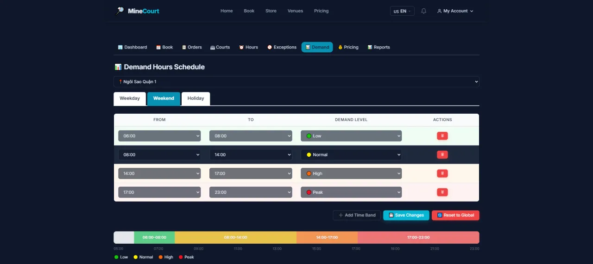
Task: Open the 17:00 From dropdown in fourth row
Action: click(x=159, y=192)
